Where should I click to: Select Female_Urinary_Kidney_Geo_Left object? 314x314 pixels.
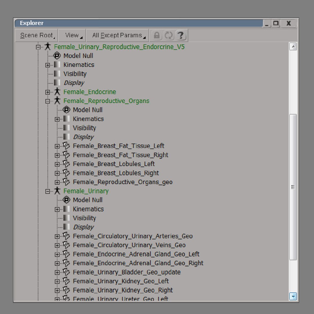coord(121,281)
